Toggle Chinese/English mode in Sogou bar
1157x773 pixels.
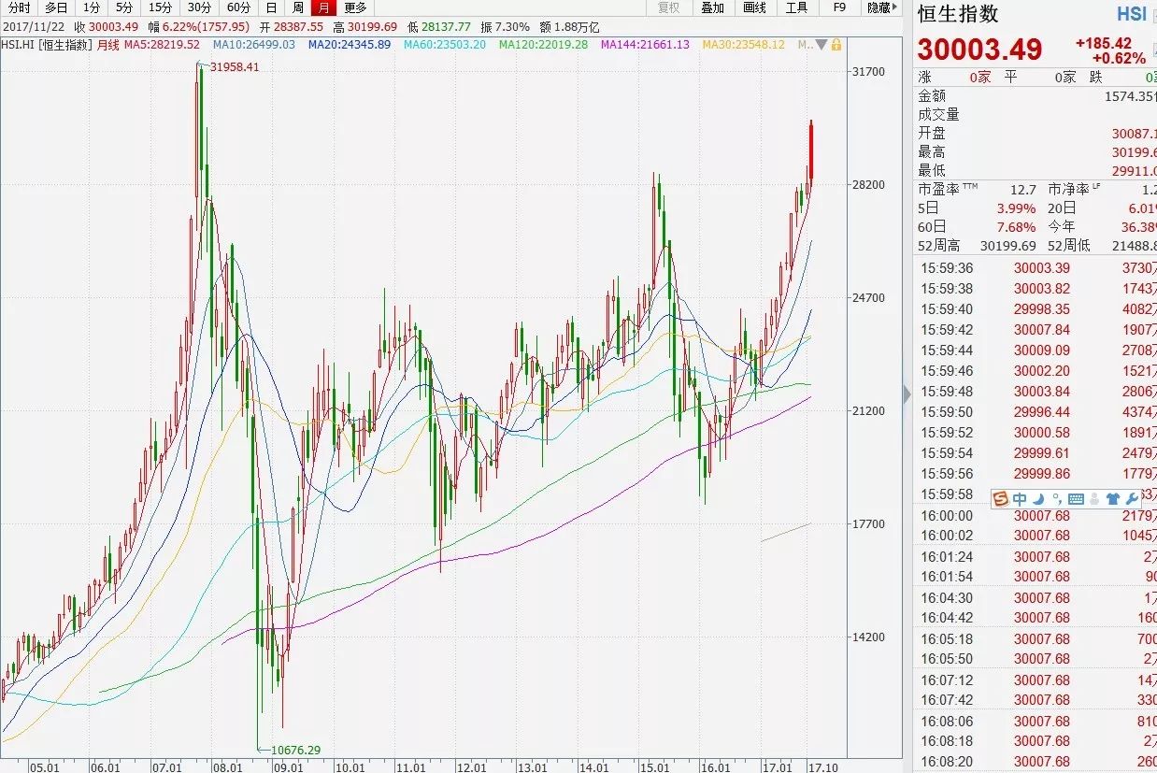pos(1020,498)
